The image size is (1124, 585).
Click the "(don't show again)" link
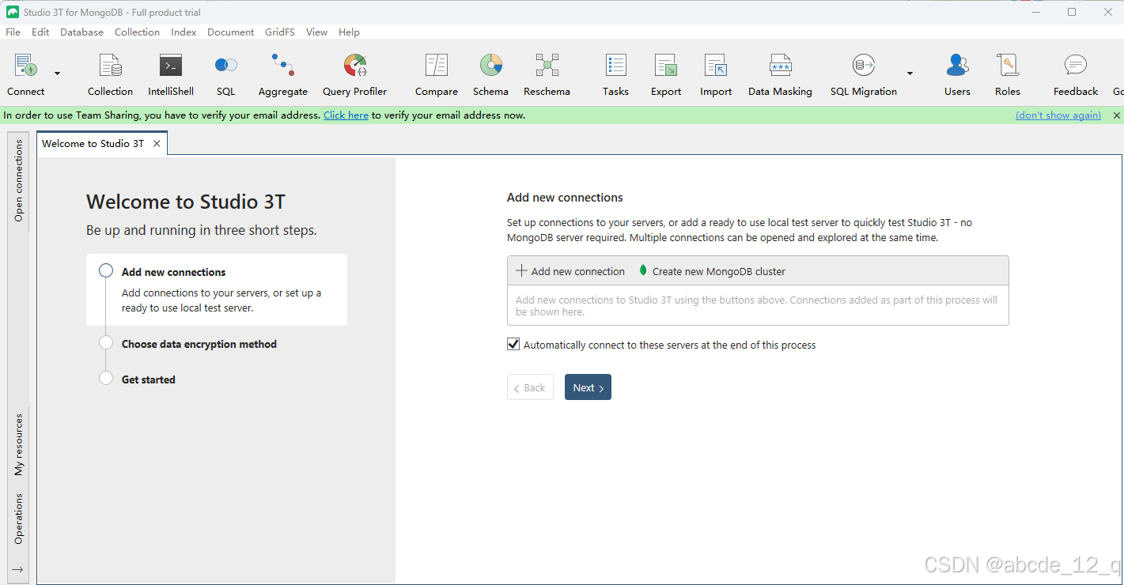(1058, 115)
